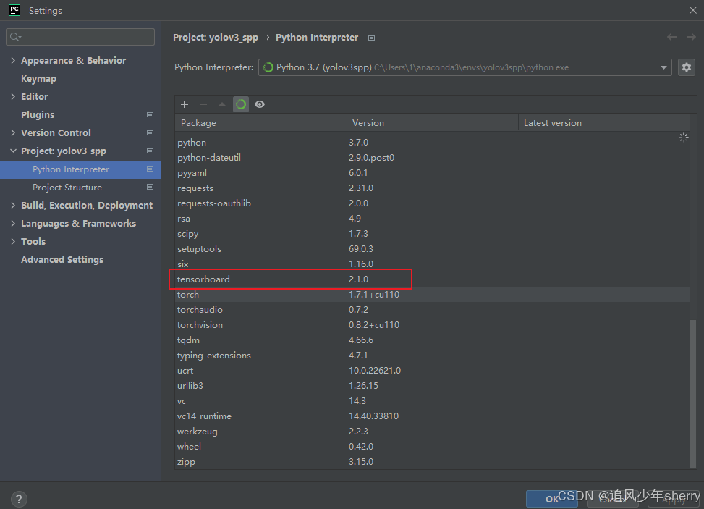Click the plus icon to install a package
The height and width of the screenshot is (509, 704).
click(184, 104)
